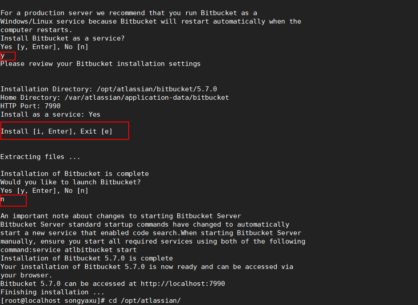Click 'Finishing installation ...' line

tap(52, 292)
